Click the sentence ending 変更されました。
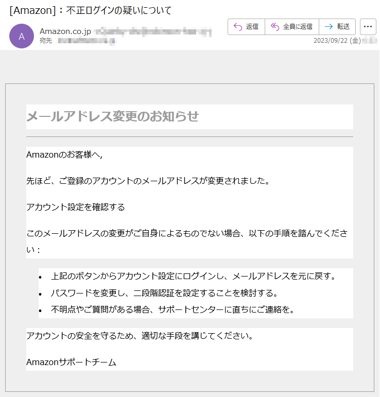Viewport: 380px width, 397px height. [x=148, y=181]
